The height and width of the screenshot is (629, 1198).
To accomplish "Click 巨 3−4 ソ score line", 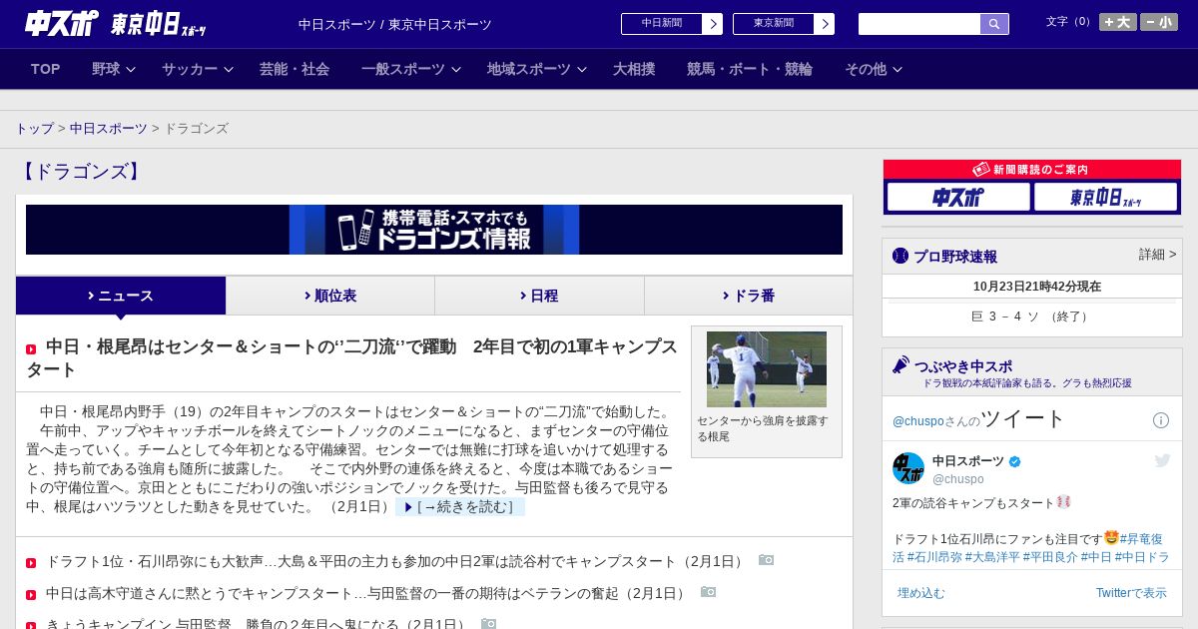I will (1031, 316).
